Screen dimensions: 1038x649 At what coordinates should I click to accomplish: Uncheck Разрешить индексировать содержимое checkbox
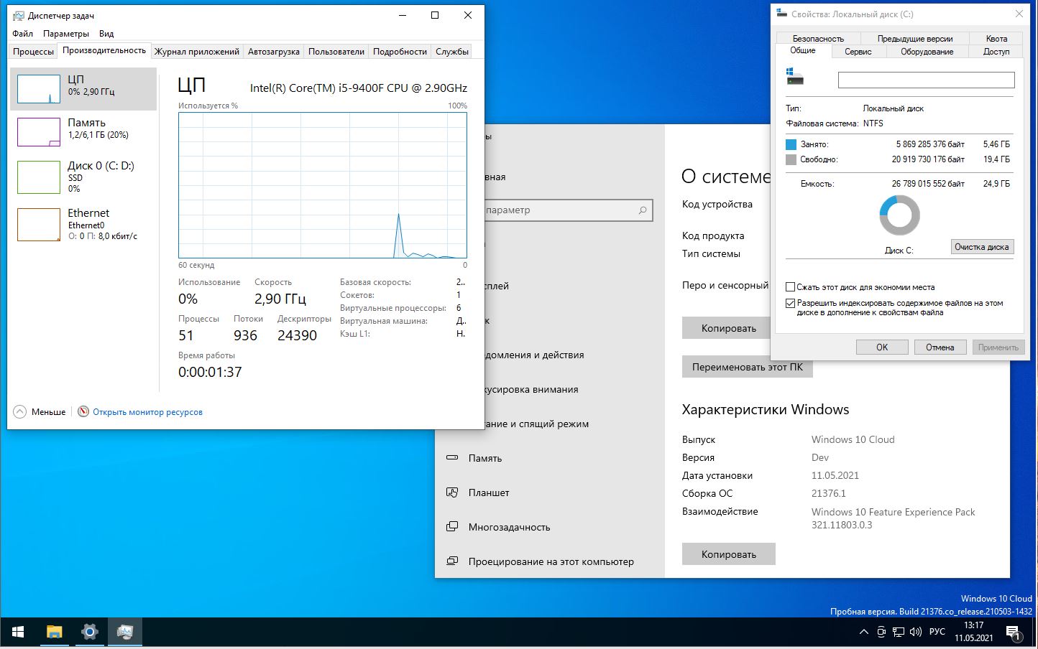(x=791, y=303)
